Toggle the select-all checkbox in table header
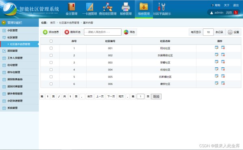 point(51,41)
